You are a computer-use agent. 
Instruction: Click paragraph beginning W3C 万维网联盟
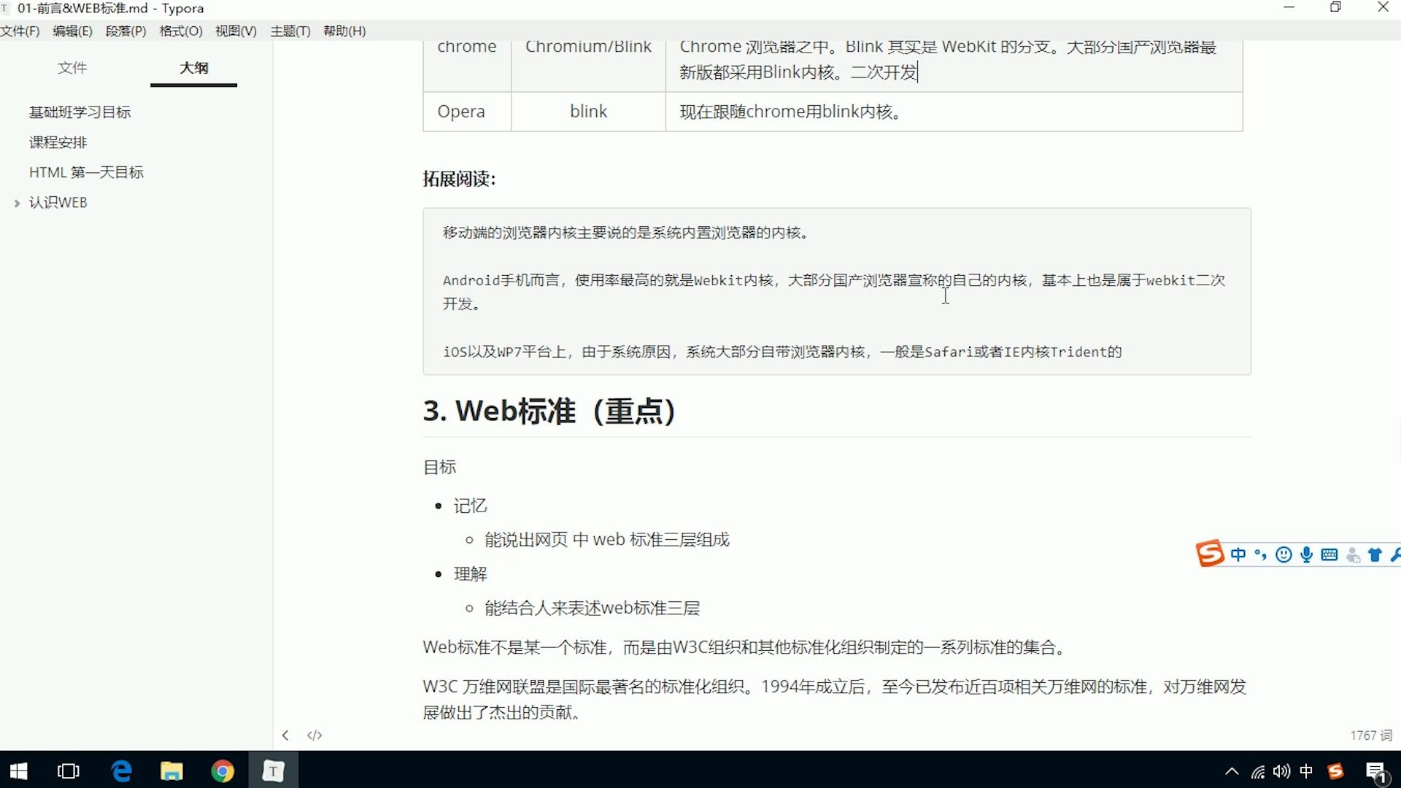click(x=835, y=699)
